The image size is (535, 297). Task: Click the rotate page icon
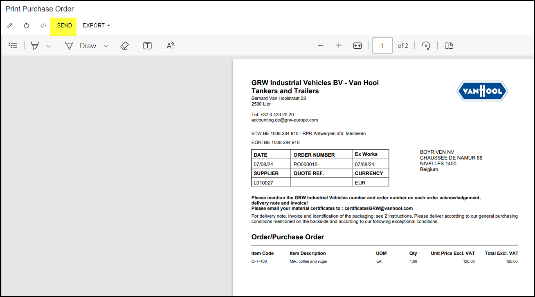[x=426, y=46]
